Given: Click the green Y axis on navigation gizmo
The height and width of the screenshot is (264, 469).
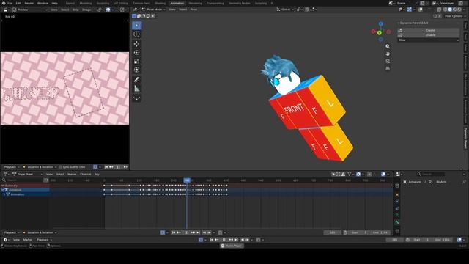Looking at the screenshot, I should point(380,32).
